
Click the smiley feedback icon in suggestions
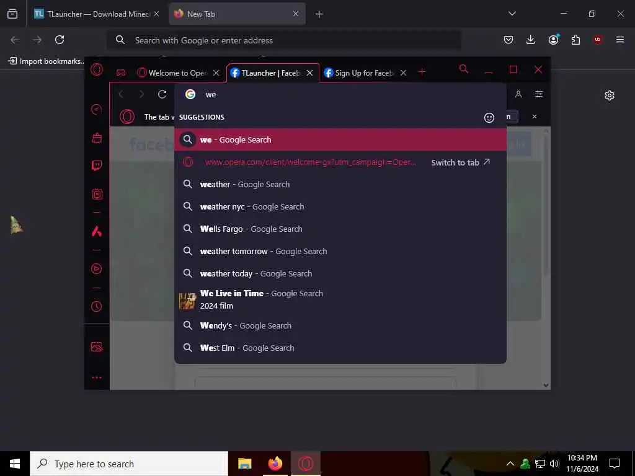489,117
